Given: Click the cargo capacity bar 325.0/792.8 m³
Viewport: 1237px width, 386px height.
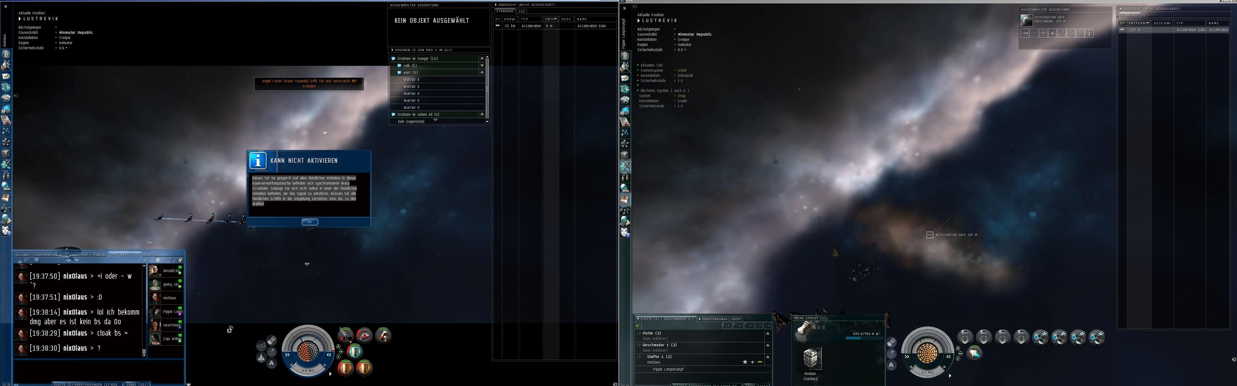Looking at the screenshot, I should point(864,338).
